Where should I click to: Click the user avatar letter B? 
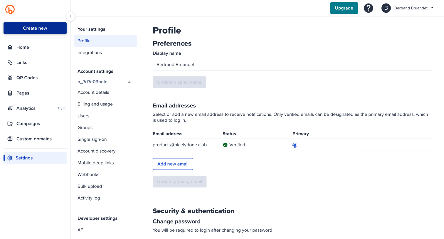pyautogui.click(x=386, y=8)
